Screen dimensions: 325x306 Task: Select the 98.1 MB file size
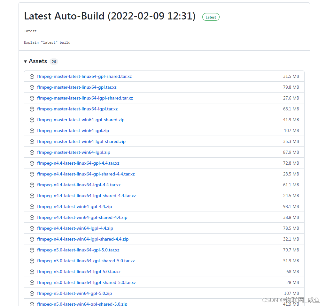click(291, 206)
